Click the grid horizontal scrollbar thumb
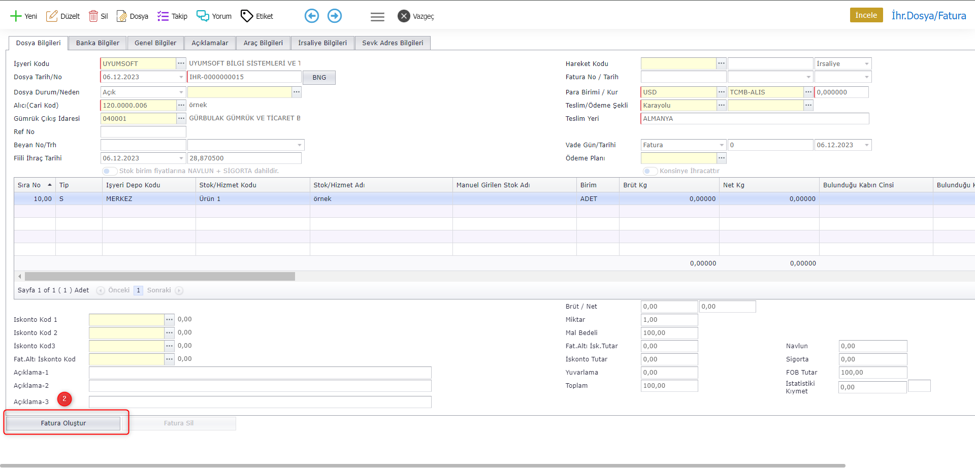The height and width of the screenshot is (468, 975). (160, 277)
